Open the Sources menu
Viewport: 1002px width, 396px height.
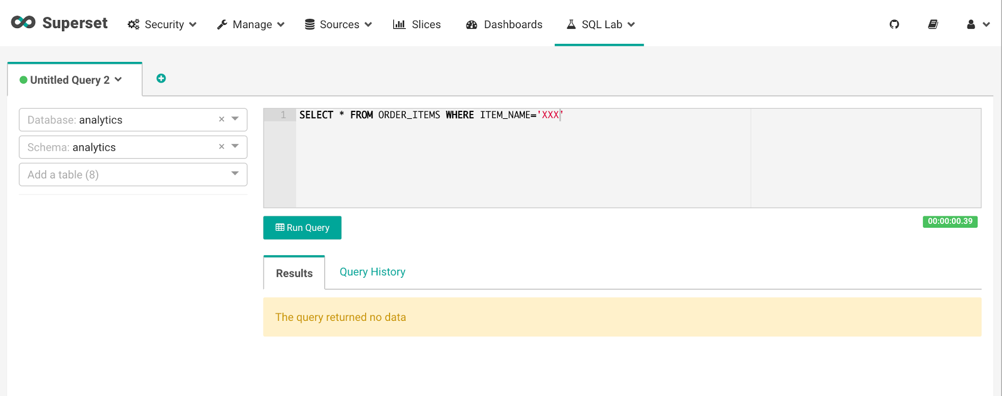338,24
